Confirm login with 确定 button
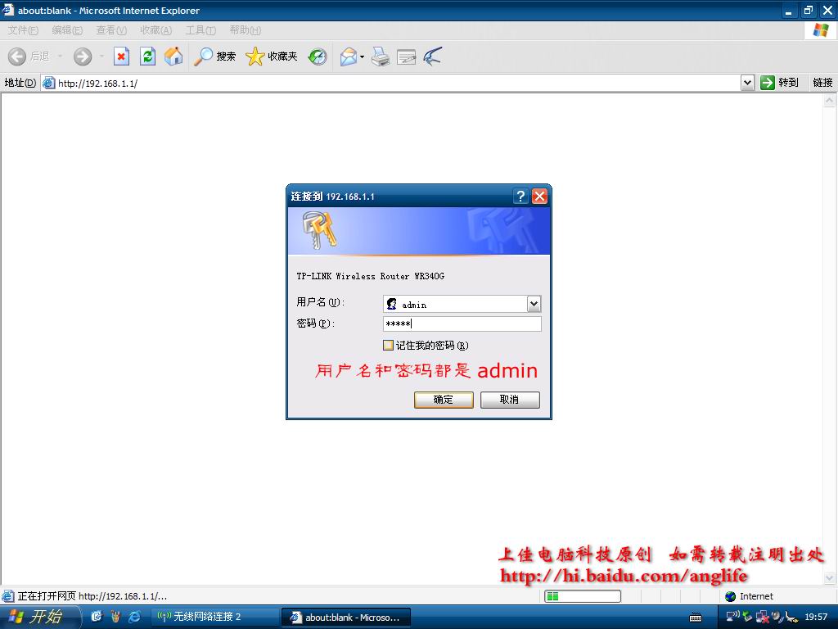 click(444, 400)
